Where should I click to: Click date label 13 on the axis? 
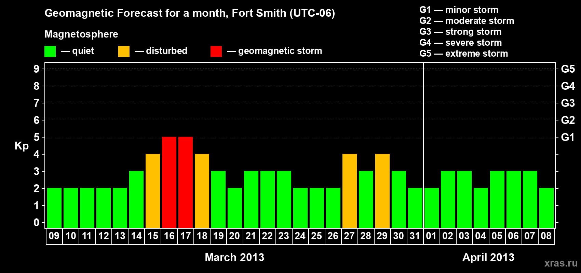(x=120, y=236)
